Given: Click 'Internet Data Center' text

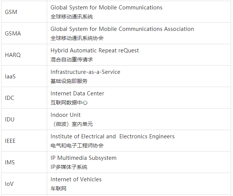Looking at the screenshot, I should click(77, 93).
